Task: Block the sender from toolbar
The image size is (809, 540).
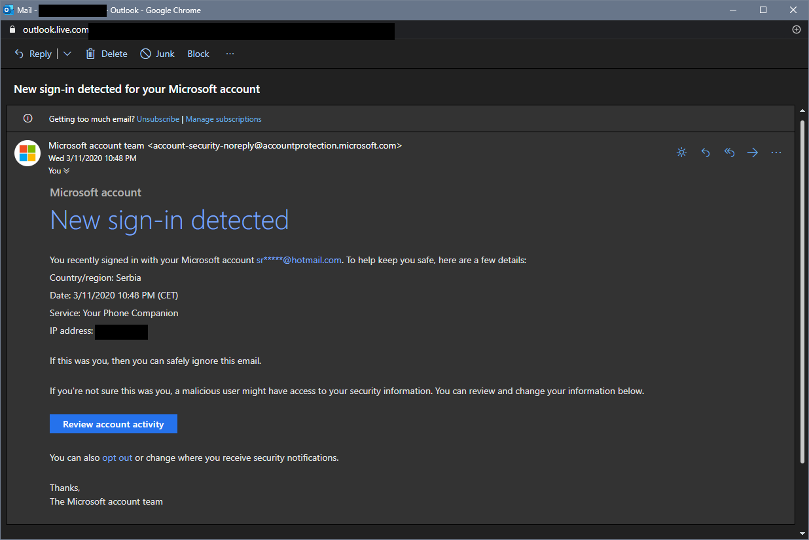Action: point(198,54)
